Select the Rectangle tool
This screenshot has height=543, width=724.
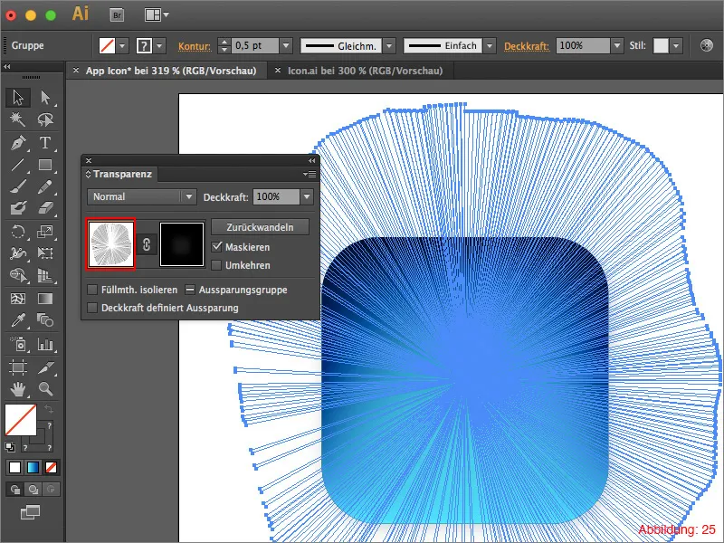[x=45, y=165]
